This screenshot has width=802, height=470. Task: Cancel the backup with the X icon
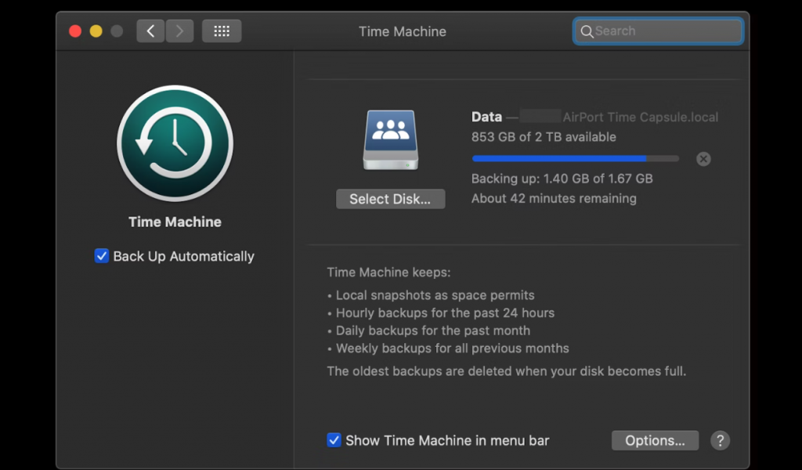(703, 159)
